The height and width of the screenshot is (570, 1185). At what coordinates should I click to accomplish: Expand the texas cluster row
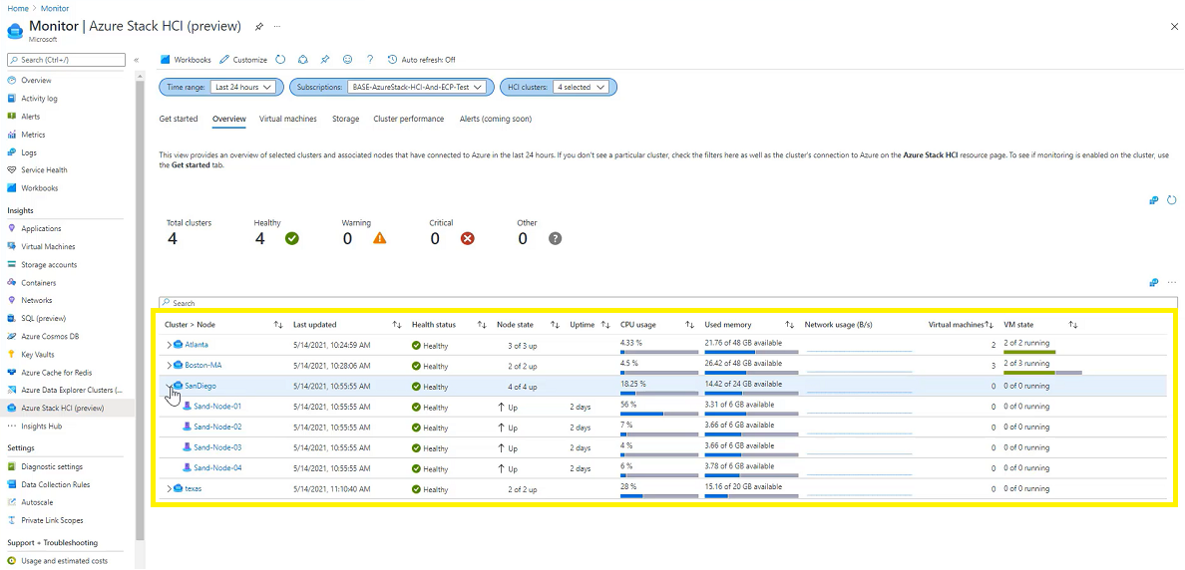tap(169, 489)
